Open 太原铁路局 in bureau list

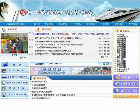click(x=122, y=43)
